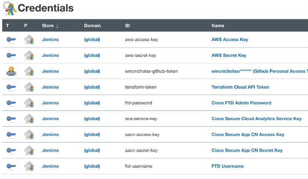Screen dimensions: 308x179
Task: Click the provider house icon in terraform-token row
Action: pos(29,87)
